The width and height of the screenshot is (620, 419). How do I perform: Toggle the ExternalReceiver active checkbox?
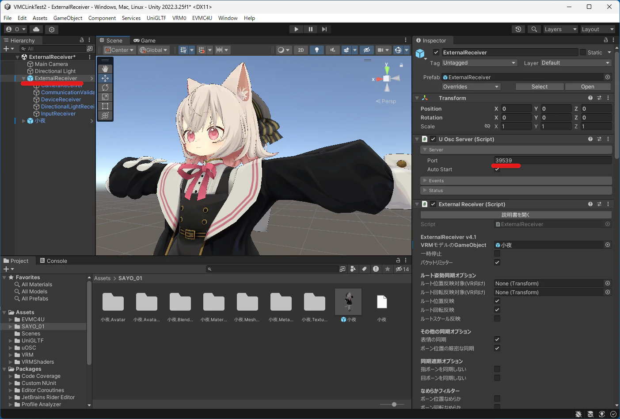point(436,52)
